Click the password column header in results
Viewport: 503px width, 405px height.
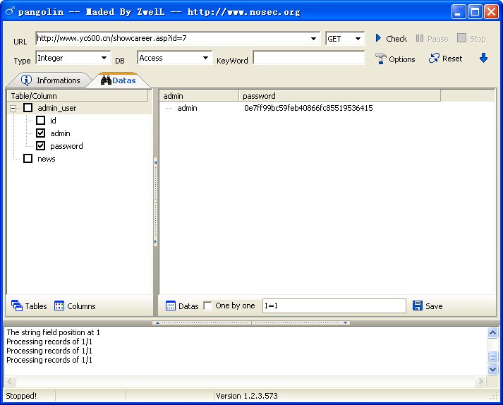click(340, 96)
